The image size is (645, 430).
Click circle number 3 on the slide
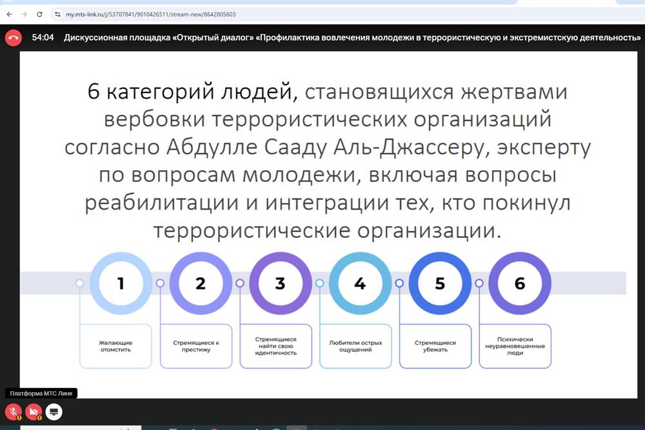(280, 283)
